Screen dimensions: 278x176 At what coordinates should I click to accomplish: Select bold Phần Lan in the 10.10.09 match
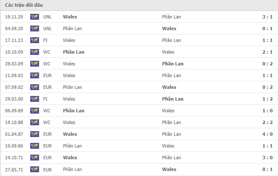[73, 52]
